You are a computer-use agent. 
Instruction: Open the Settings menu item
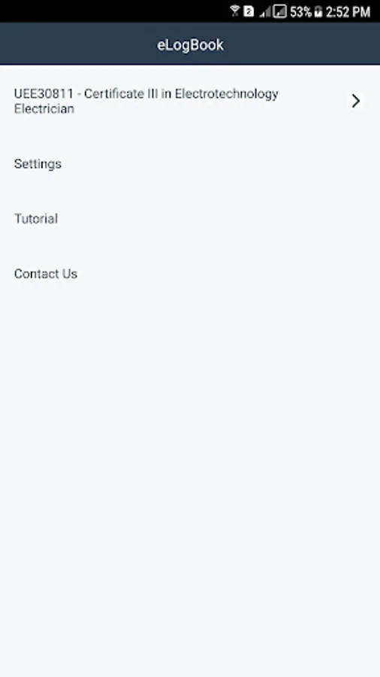pyautogui.click(x=190, y=164)
